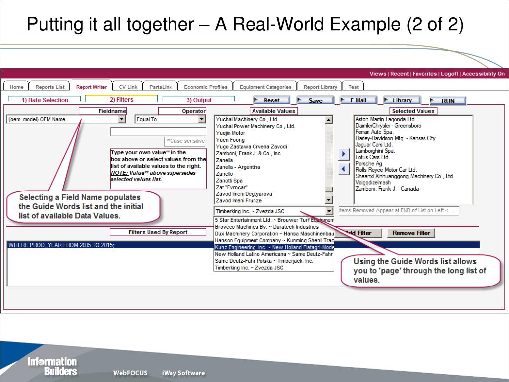
Task: Select Yuchai Machinery Co., Ltd. in Available Values
Action: click(247, 119)
